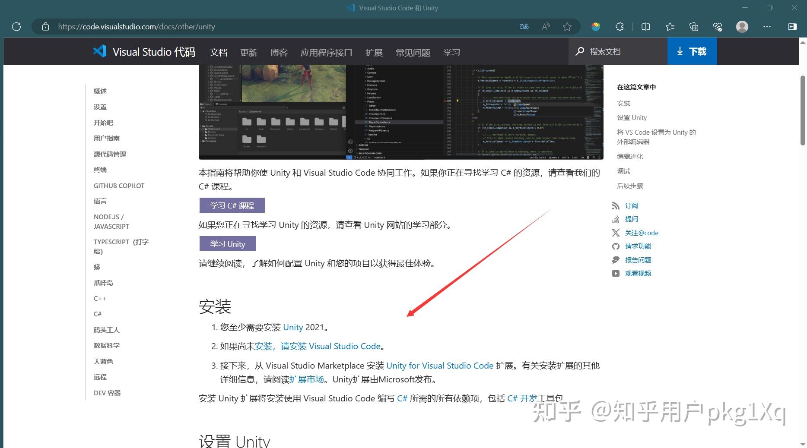Click the refresh page icon
Screen dimensions: 807x448
tap(16, 26)
